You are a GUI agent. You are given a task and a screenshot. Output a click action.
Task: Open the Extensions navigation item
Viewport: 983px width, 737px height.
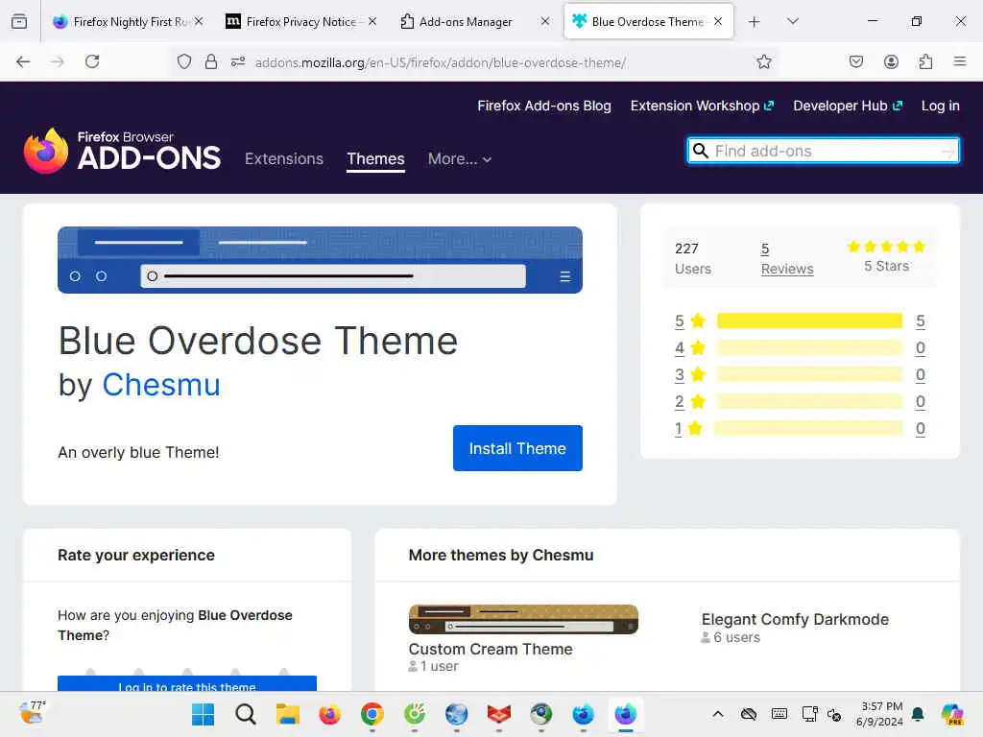click(x=284, y=159)
